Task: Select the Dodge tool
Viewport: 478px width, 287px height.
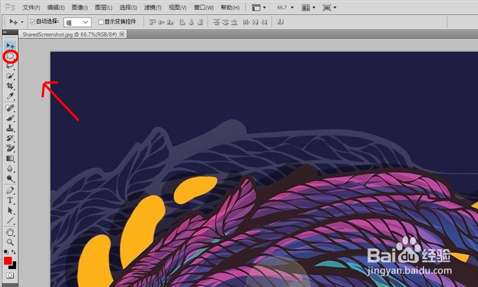Action: pyautogui.click(x=10, y=179)
